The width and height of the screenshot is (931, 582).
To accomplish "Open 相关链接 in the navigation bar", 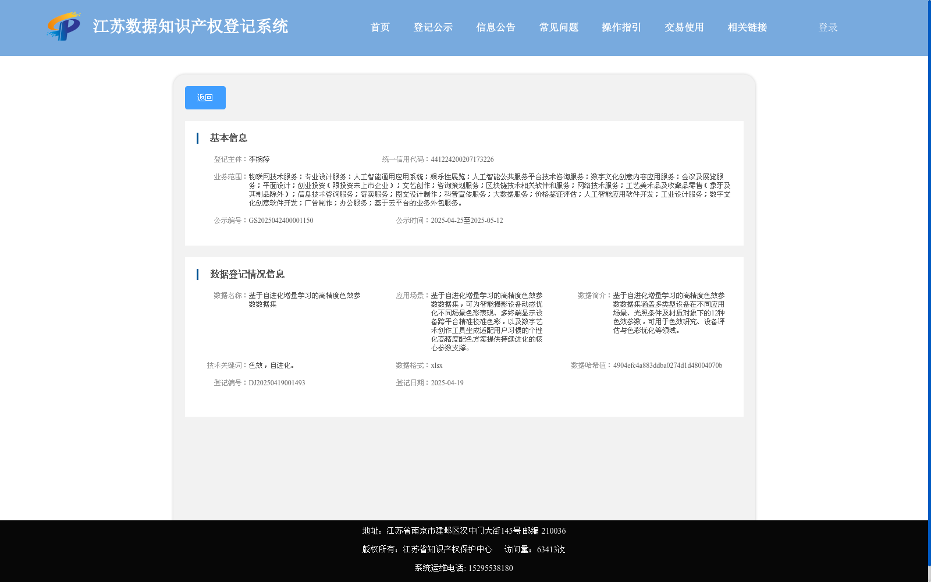I will tap(747, 27).
